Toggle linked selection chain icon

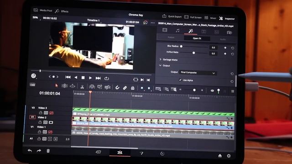[x=125, y=88]
